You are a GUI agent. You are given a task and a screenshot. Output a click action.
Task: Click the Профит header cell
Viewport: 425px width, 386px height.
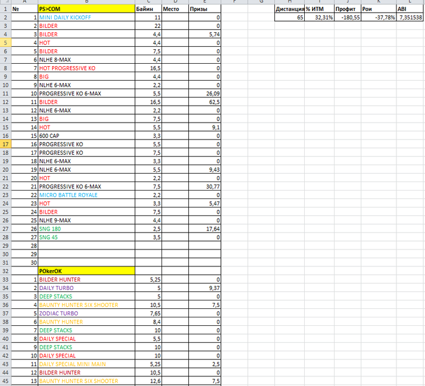click(x=347, y=9)
